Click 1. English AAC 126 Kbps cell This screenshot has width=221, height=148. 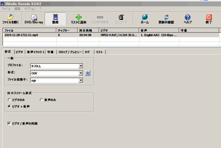coord(159,35)
